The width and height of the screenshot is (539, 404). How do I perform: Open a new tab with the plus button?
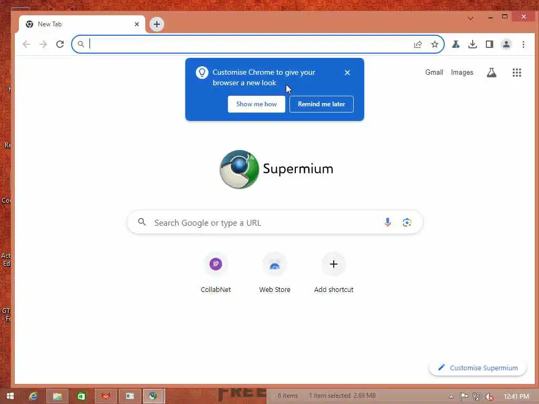pos(157,24)
